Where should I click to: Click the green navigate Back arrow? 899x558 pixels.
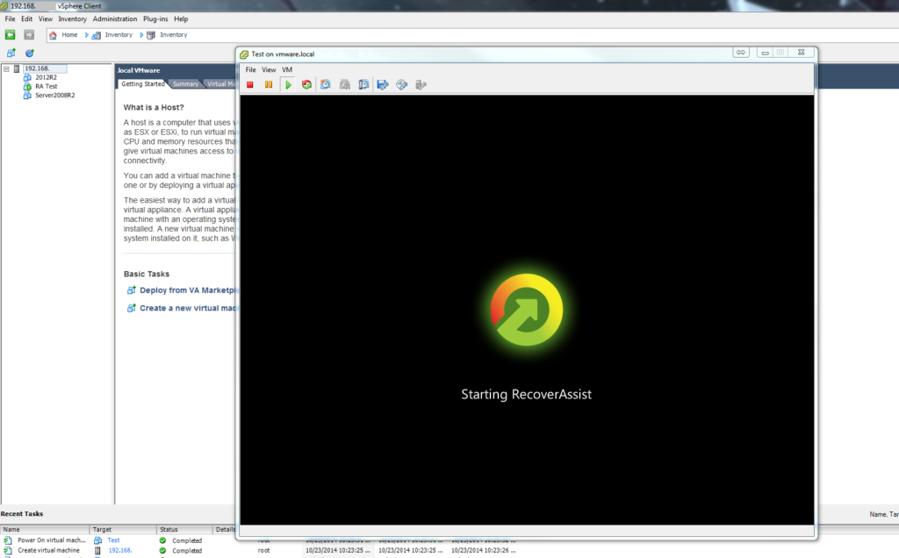(11, 35)
